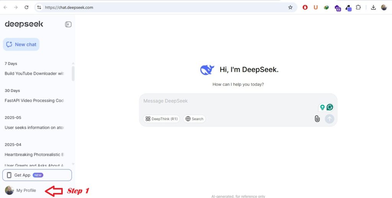Open FastAPI Video Processing chat

click(x=34, y=101)
